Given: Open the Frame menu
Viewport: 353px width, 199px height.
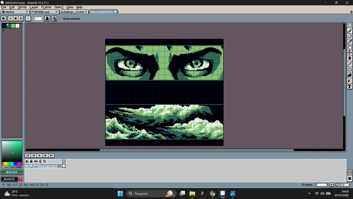Looking at the screenshot, I should coord(46,7).
